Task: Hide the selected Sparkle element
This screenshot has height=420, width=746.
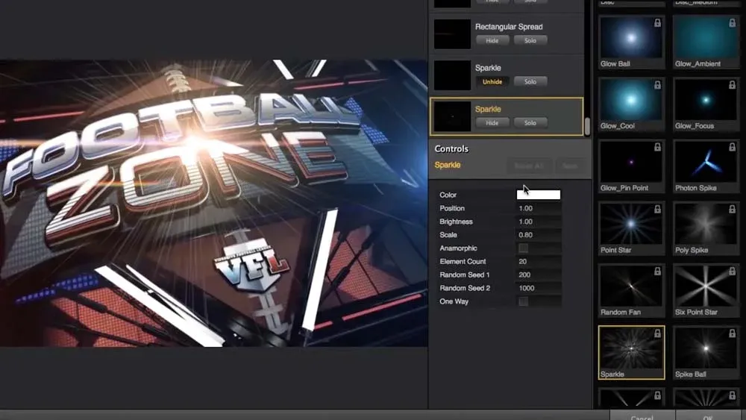Action: pos(492,123)
